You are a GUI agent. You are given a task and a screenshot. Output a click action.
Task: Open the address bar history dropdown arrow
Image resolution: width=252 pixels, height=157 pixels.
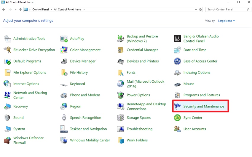[196, 10]
